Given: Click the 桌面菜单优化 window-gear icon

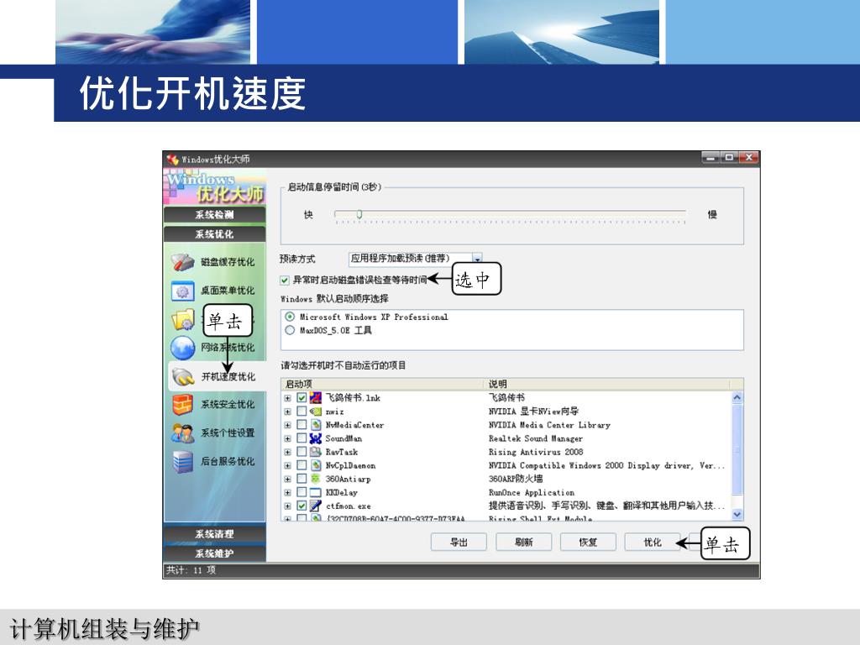Looking at the screenshot, I should [x=182, y=291].
